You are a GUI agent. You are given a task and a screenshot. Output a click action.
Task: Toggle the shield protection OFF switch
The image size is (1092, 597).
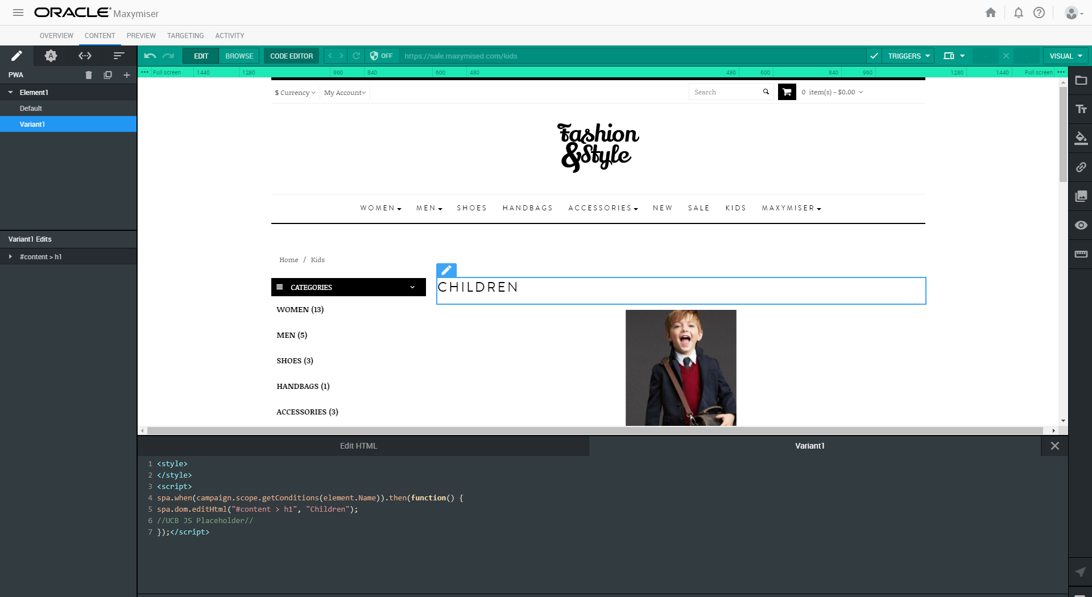point(381,56)
